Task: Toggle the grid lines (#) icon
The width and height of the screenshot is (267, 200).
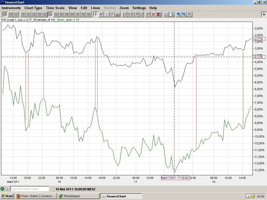Action: (x=101, y=14)
